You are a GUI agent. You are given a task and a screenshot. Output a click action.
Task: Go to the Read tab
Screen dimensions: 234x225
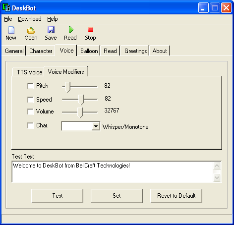110,51
